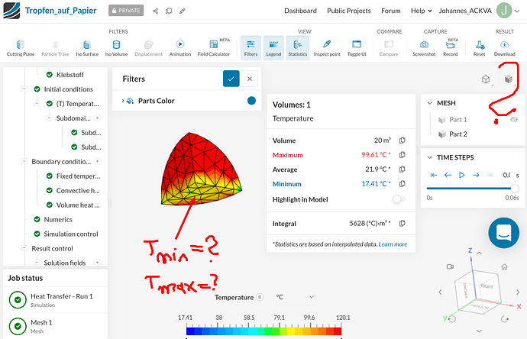Take a Screenshot capture

tap(424, 48)
